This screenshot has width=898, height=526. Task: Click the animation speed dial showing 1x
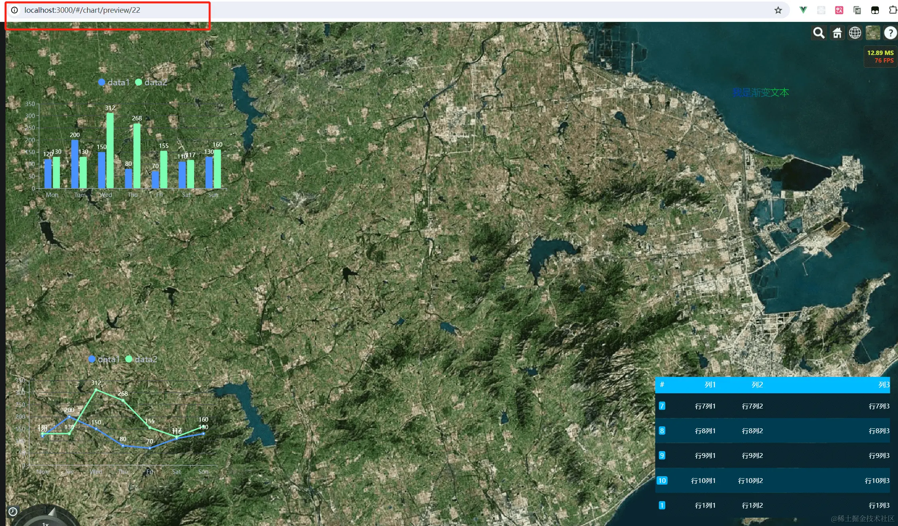click(x=45, y=523)
